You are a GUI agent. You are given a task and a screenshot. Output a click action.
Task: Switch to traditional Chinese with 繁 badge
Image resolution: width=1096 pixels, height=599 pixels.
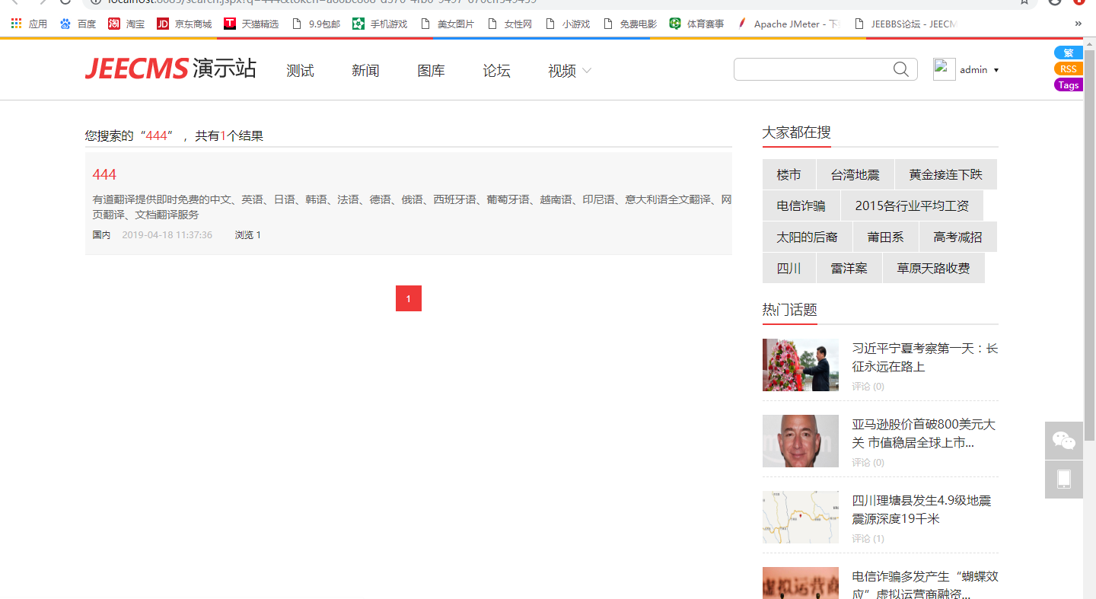pyautogui.click(x=1068, y=53)
